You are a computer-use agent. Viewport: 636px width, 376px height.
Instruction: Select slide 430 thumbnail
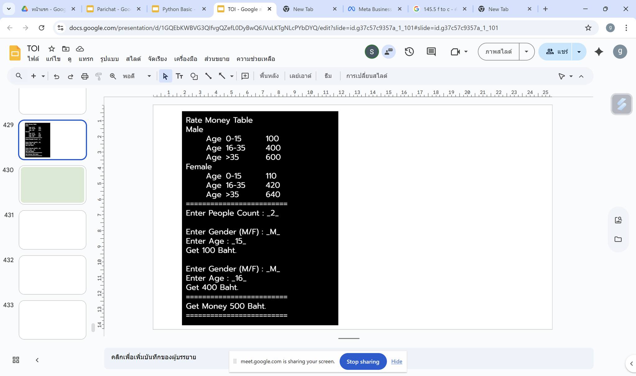click(52, 185)
